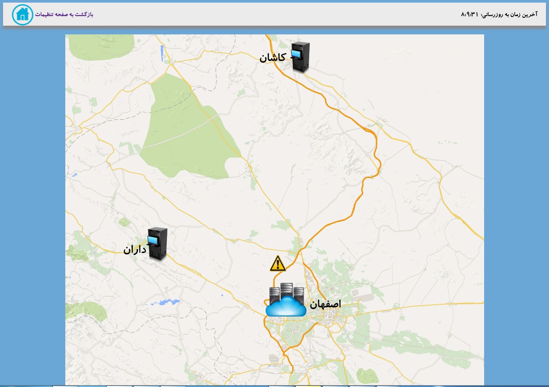This screenshot has width=549, height=387.
Task: Click the yellow warning triangle icon
Action: coord(278,264)
